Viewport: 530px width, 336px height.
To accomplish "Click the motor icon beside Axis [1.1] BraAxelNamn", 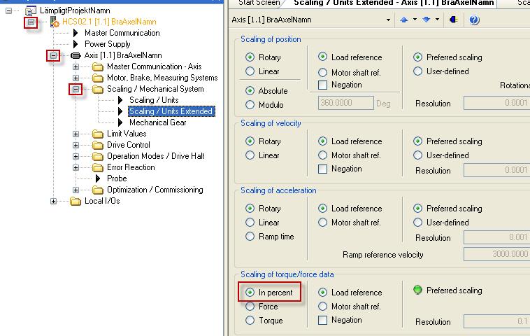I will pyautogui.click(x=76, y=55).
